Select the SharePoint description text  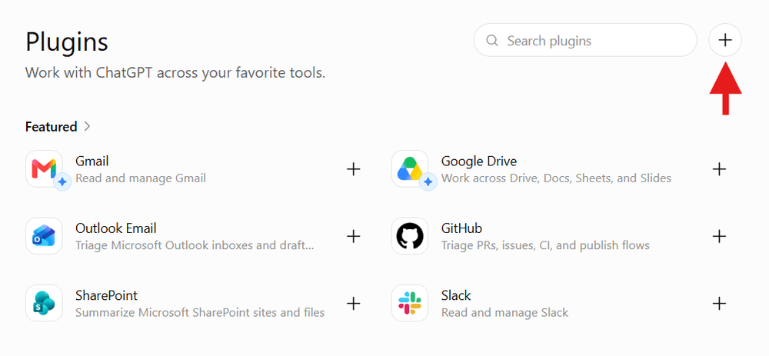click(200, 312)
